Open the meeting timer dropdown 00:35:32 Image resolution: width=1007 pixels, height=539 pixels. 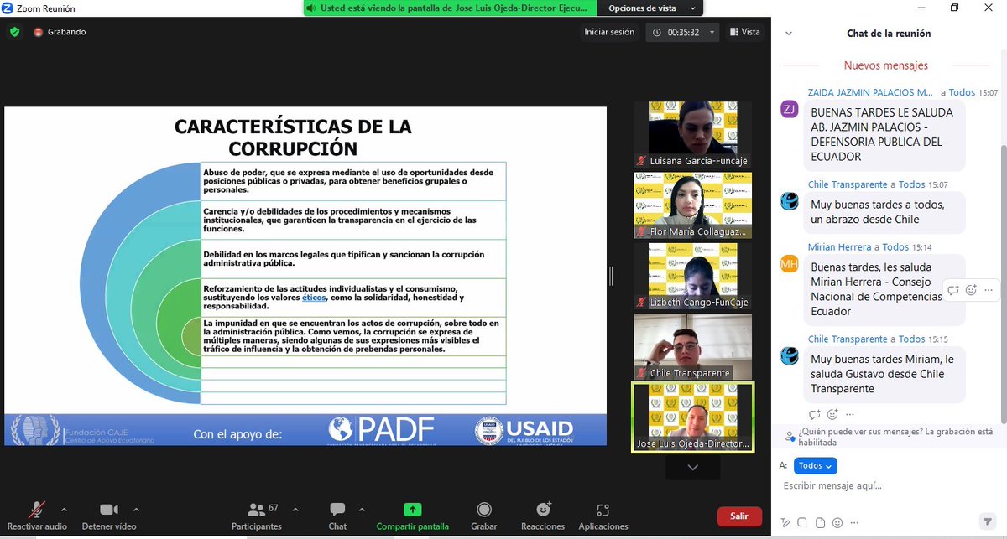coord(683,32)
